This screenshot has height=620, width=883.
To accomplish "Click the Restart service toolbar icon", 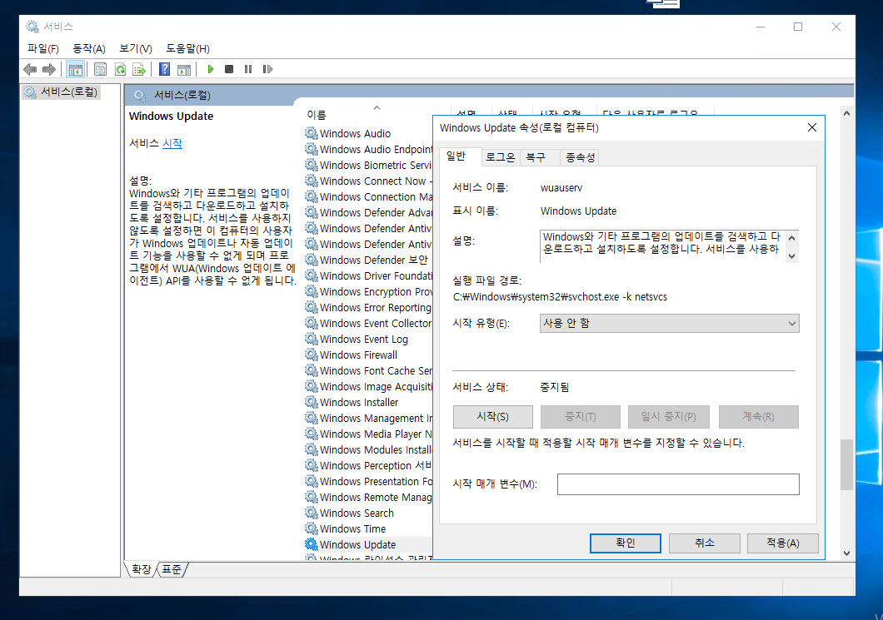I will pos(267,69).
